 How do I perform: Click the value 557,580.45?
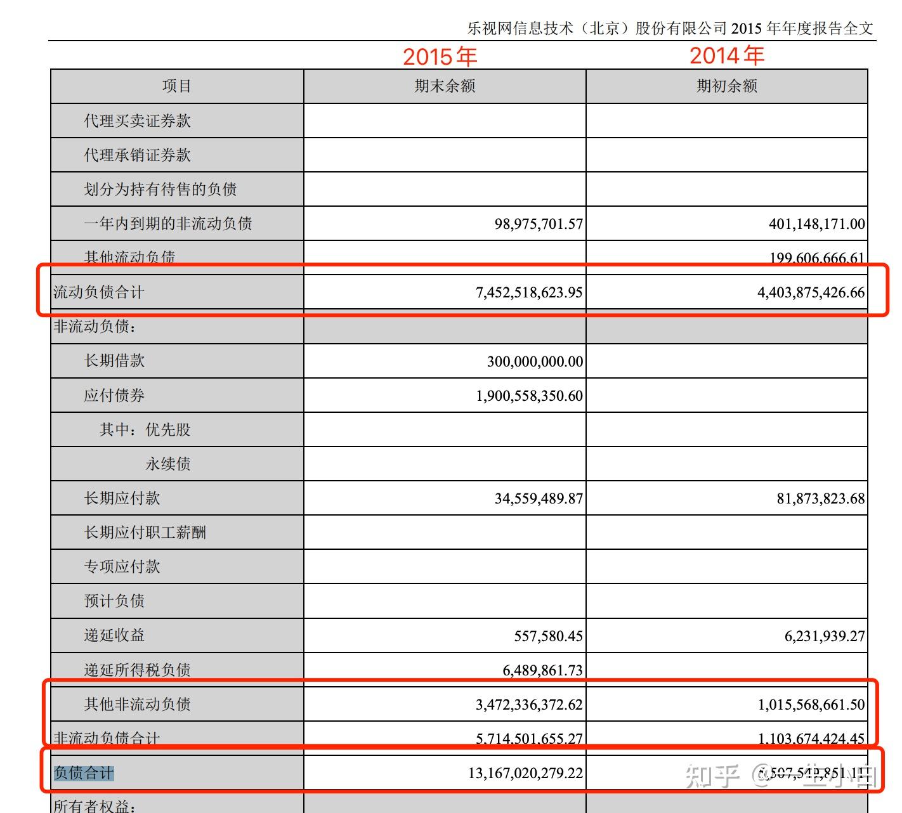tap(549, 636)
